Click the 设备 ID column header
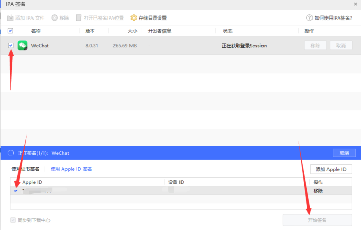 [176, 182]
